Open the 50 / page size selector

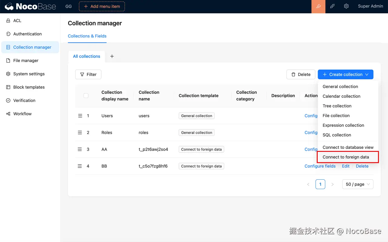358,184
